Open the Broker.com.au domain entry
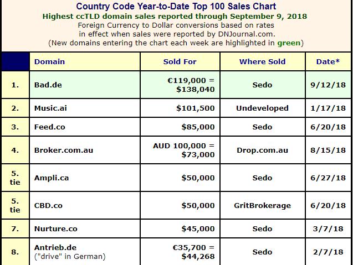The image size is (353, 265). pyautogui.click(x=63, y=150)
